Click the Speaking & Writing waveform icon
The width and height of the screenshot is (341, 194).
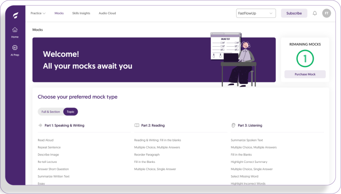41,126
